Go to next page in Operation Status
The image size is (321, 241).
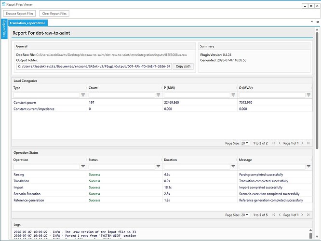pyautogui.click(x=302, y=215)
